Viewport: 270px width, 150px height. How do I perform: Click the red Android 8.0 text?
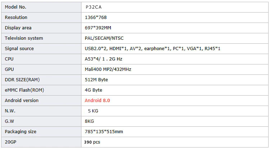point(97,101)
